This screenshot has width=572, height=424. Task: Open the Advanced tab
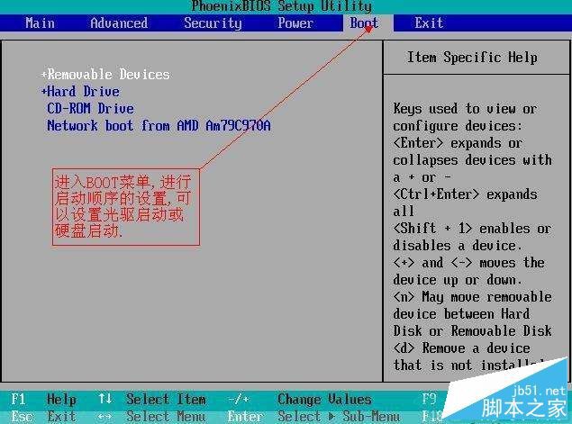[118, 23]
